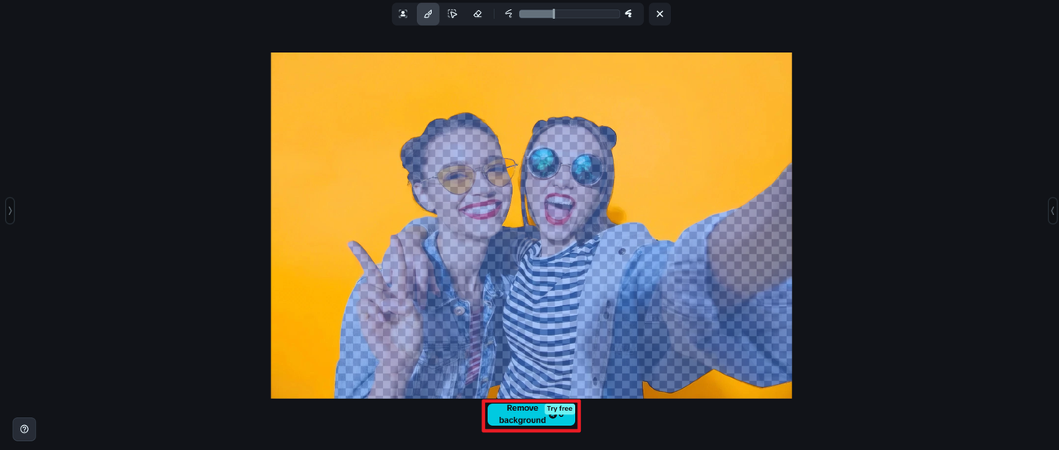Select the eraser tool
Image resolution: width=1059 pixels, height=450 pixels.
(x=477, y=14)
